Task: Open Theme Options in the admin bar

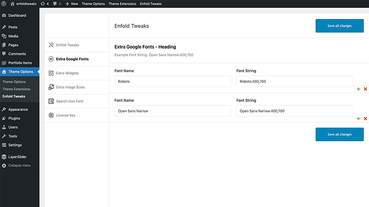Action: pos(93,4)
